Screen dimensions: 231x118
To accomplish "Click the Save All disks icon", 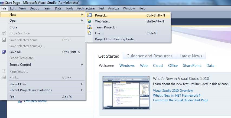I will click(x=4, y=52).
